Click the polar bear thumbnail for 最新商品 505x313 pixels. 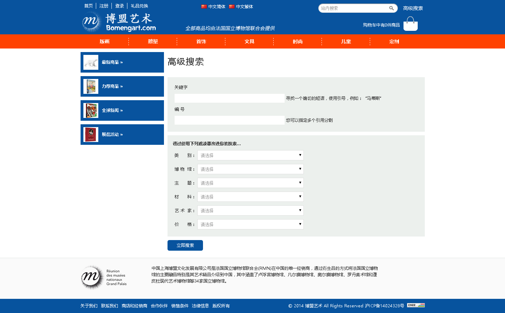click(91, 62)
